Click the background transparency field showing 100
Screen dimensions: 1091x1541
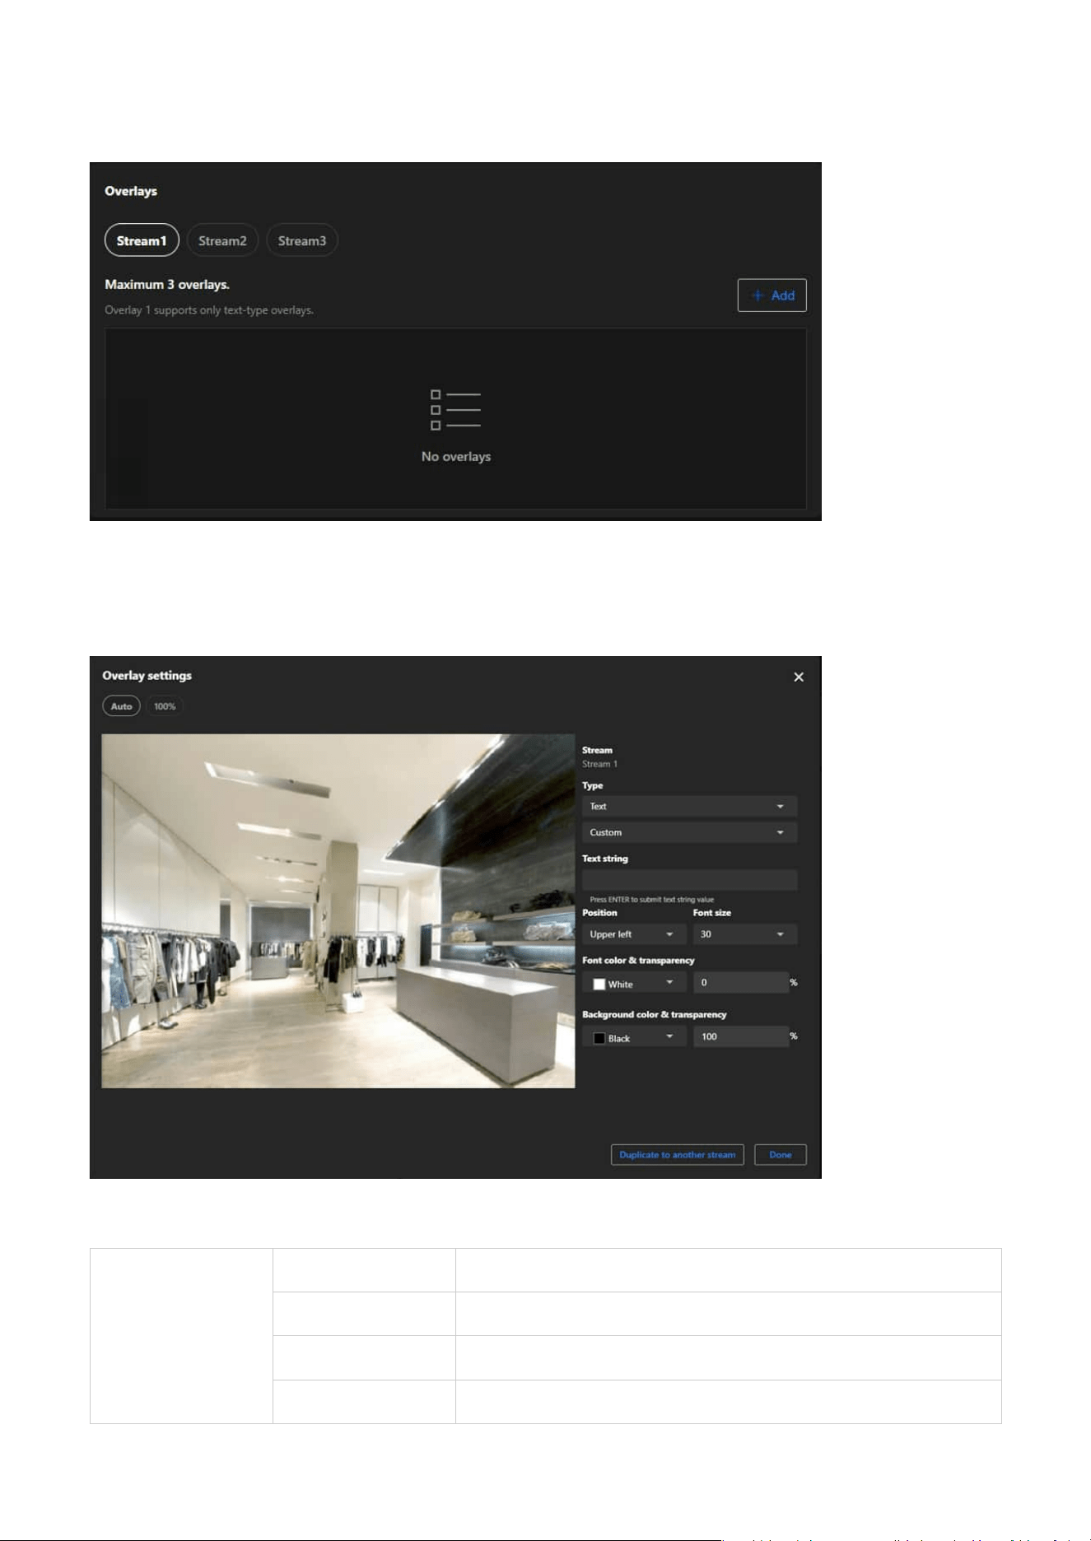pos(741,1036)
